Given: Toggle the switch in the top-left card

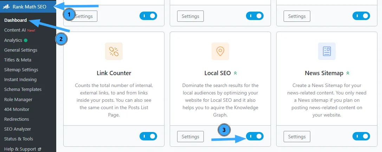Looking at the screenshot, I should (148, 16).
